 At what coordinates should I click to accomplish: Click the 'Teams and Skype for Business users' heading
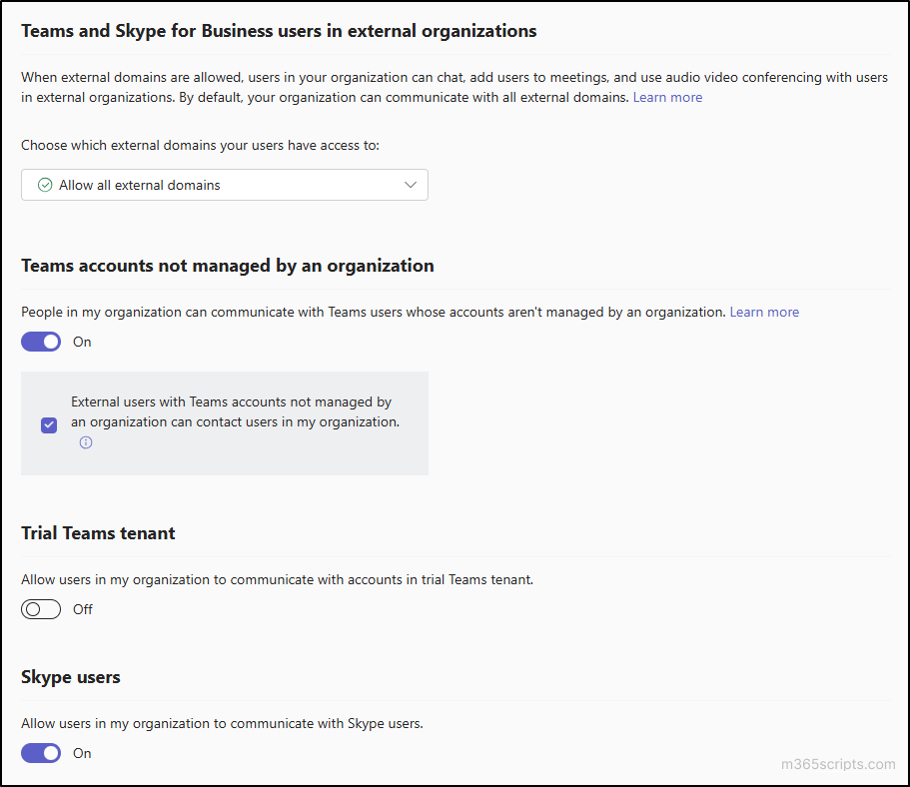point(279,31)
